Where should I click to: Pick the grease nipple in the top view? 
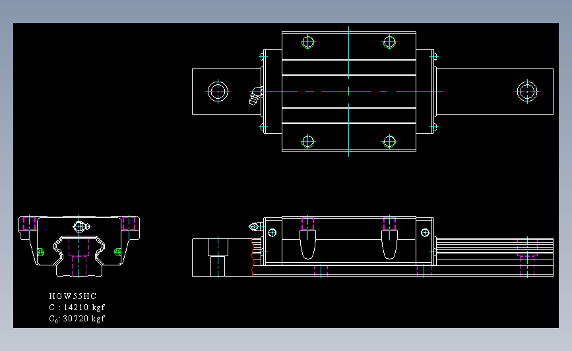256,95
